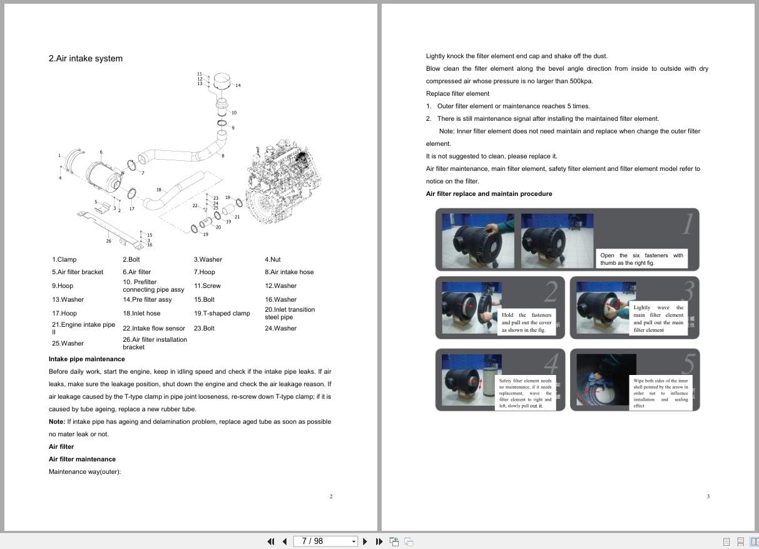Click the step 2 photo pulling out cover

471,307
